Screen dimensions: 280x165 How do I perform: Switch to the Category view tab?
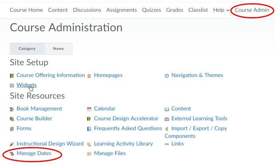point(27,48)
